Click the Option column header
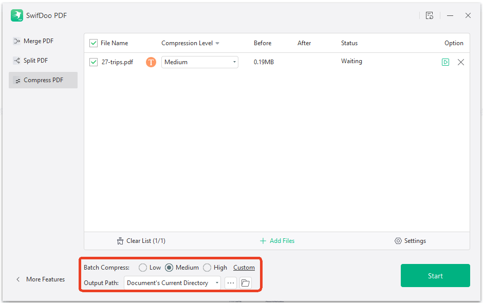The image size is (483, 303). [x=454, y=43]
